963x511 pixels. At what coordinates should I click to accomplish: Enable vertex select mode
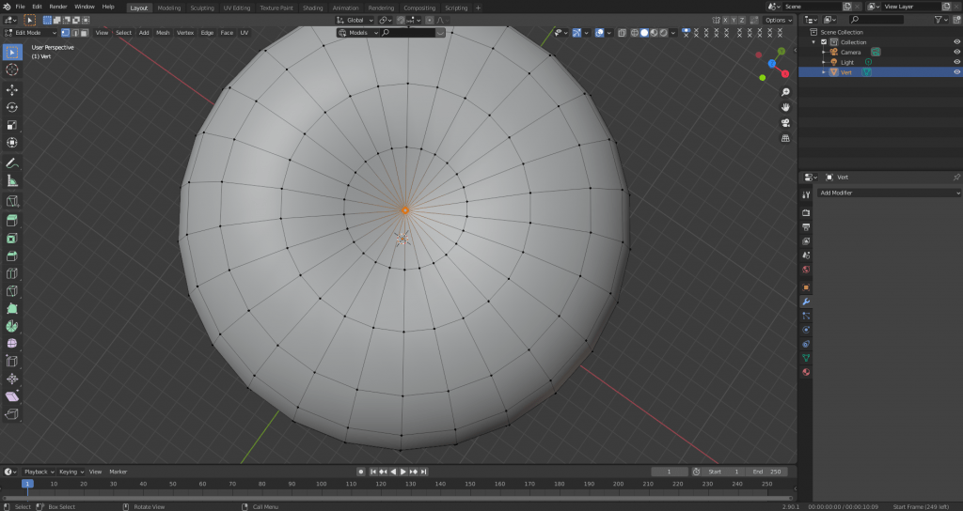pyautogui.click(x=65, y=33)
